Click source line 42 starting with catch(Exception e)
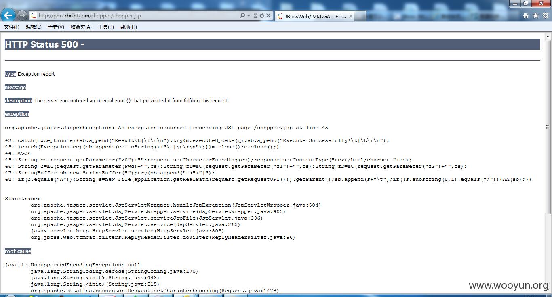This screenshot has height=297, width=552. (x=197, y=140)
